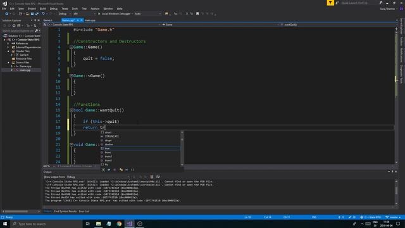This screenshot has height=228, width=405.
Task: Click the bookmark icon in toolbar
Action: 197,14
